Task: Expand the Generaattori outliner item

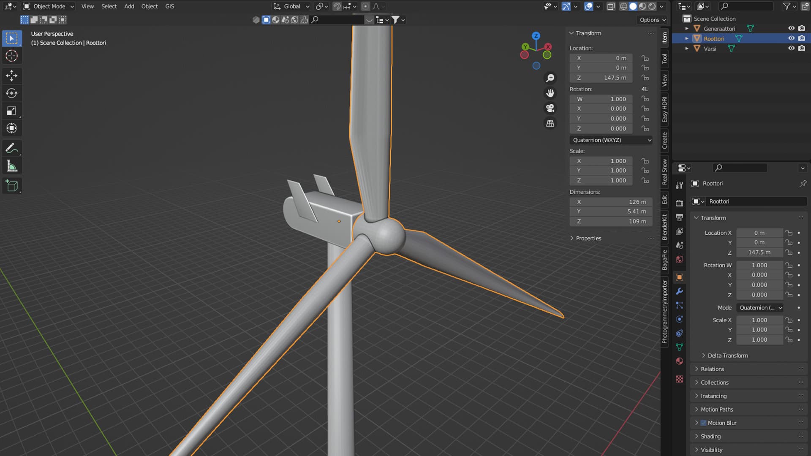Action: 686,29
